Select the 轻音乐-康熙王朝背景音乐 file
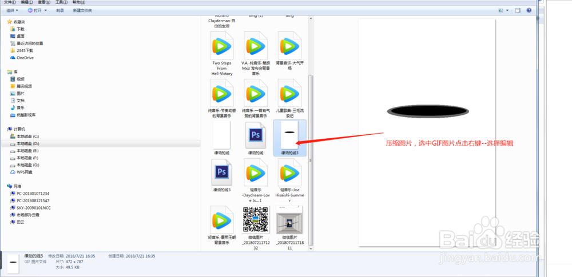The height and width of the screenshot is (277, 572). click(222, 225)
